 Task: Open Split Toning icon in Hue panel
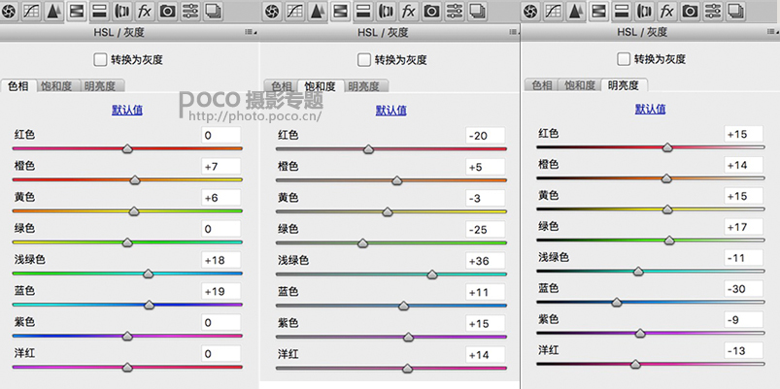pyautogui.click(x=99, y=11)
